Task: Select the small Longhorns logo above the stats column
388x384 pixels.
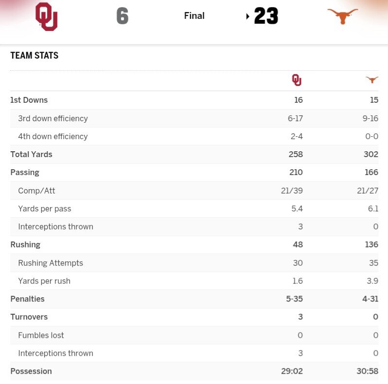Action: tap(372, 80)
